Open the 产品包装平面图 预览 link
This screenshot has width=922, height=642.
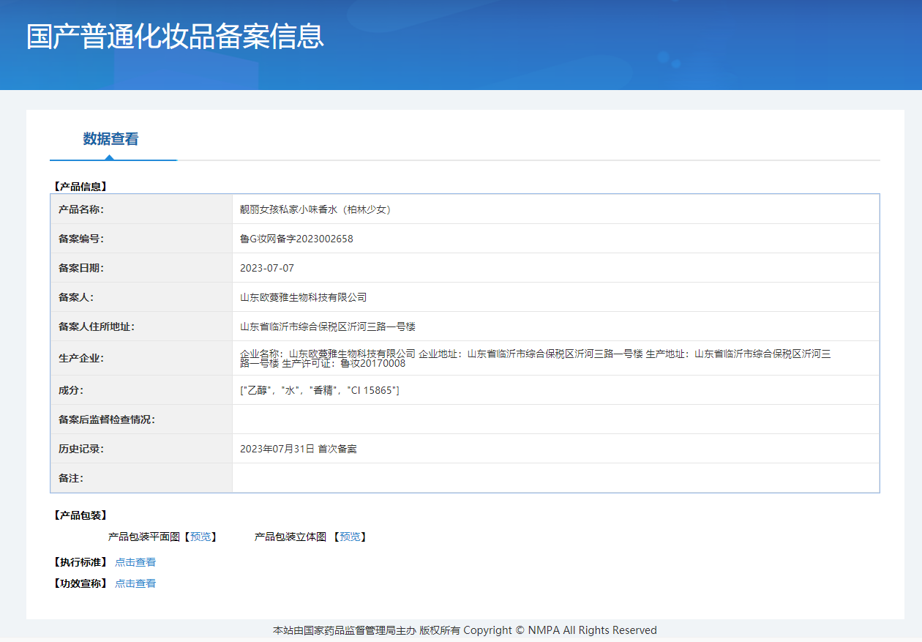pos(200,537)
